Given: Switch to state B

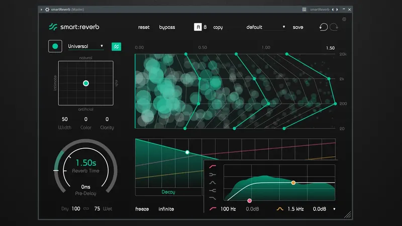Looking at the screenshot, I should [205, 27].
